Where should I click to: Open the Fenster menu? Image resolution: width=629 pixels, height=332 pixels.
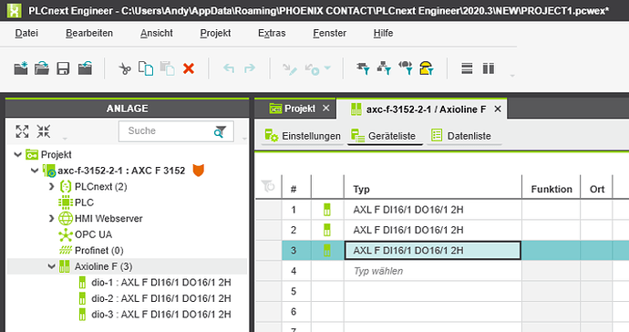tap(329, 34)
